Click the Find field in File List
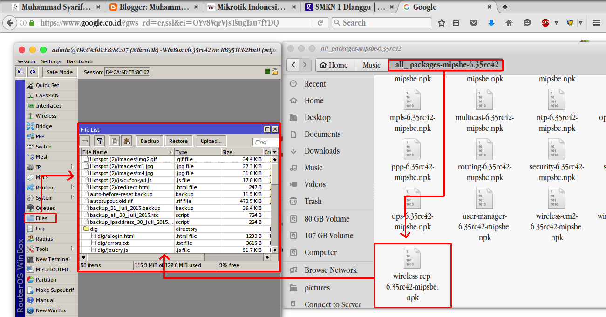This screenshot has width=606, height=317. pyautogui.click(x=266, y=142)
